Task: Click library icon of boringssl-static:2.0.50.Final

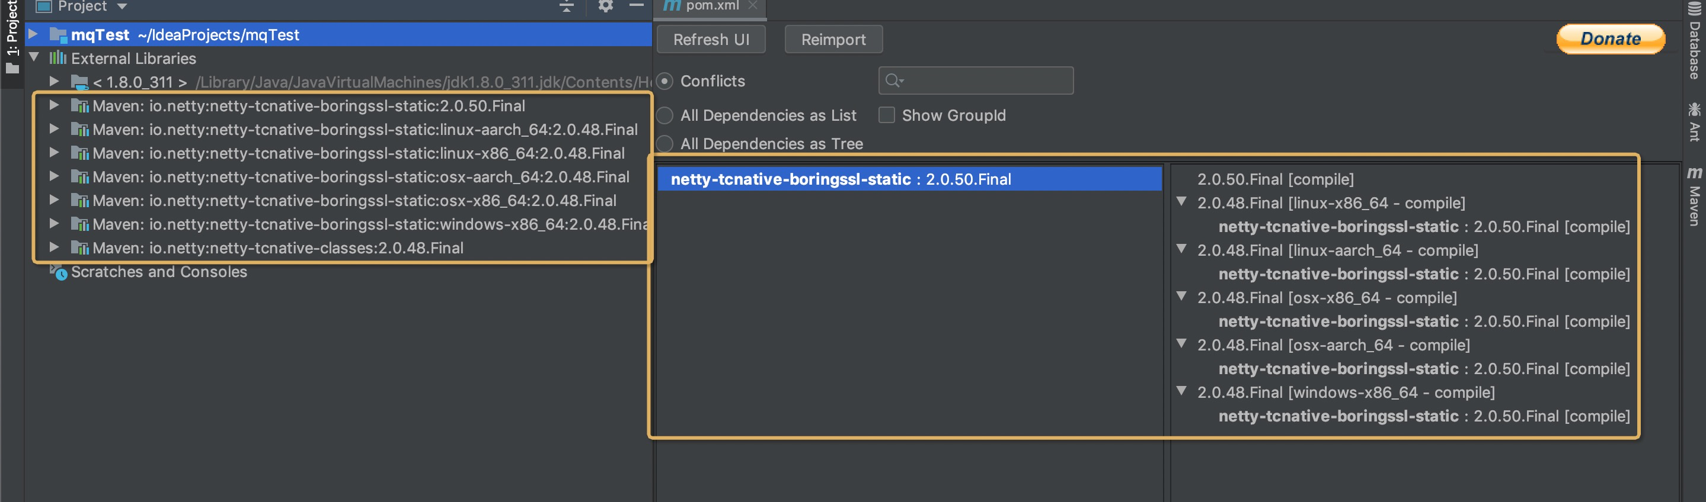Action: coord(79,106)
